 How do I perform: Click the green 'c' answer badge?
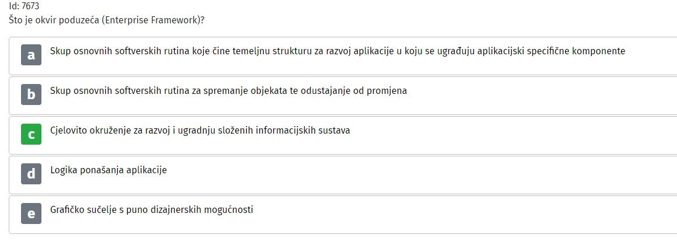pos(31,134)
